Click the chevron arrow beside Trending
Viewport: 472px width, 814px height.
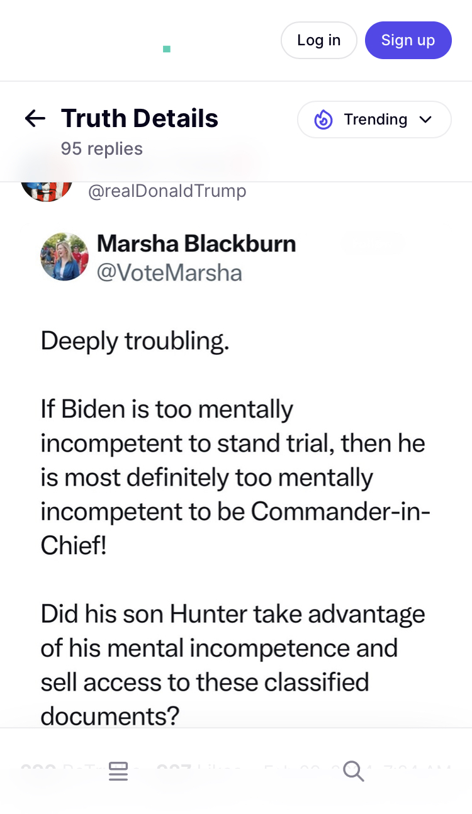(x=426, y=120)
